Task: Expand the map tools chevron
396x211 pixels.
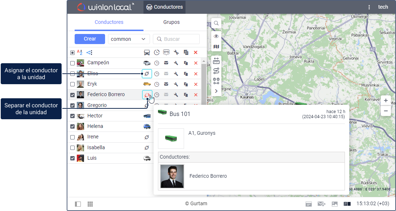Action: point(216,91)
